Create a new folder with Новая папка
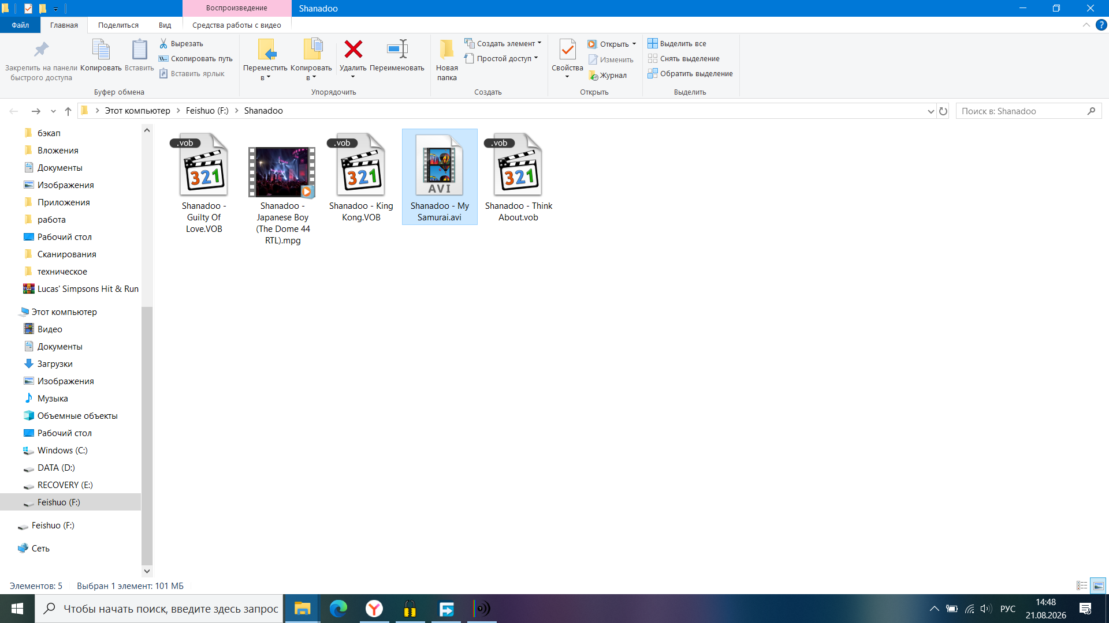The height and width of the screenshot is (623, 1109). tap(446, 60)
